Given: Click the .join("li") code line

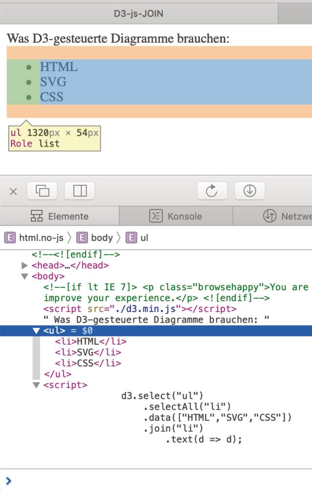Looking at the screenshot, I should [x=173, y=428].
